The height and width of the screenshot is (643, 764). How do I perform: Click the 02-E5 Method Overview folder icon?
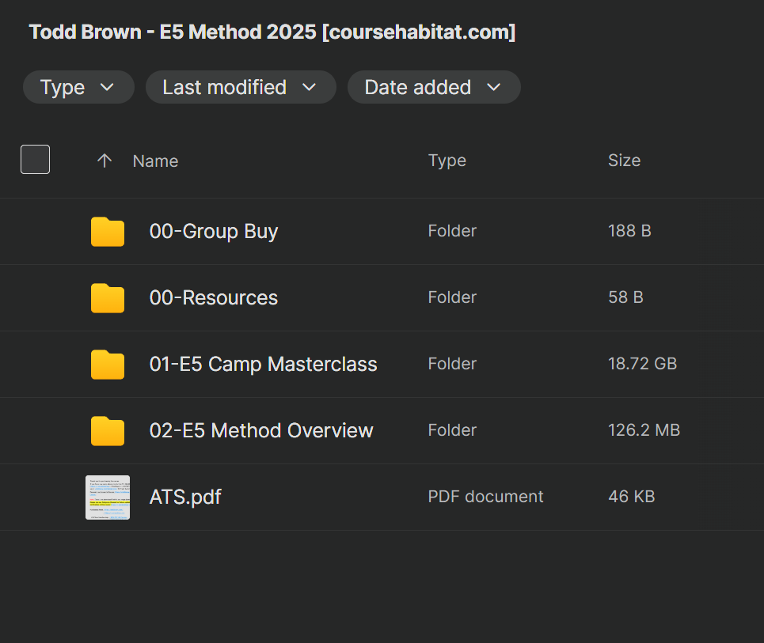click(x=108, y=431)
